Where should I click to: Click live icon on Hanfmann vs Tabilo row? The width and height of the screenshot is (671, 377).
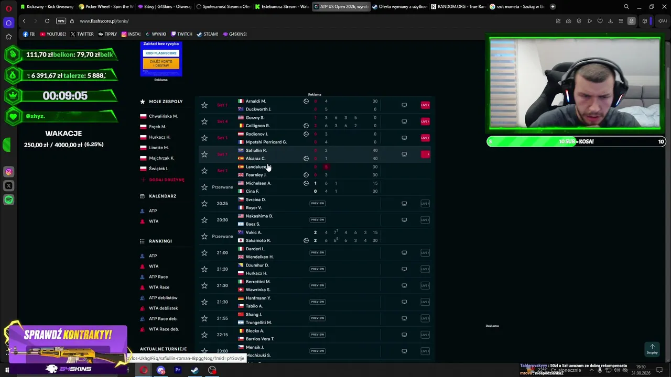(x=425, y=302)
